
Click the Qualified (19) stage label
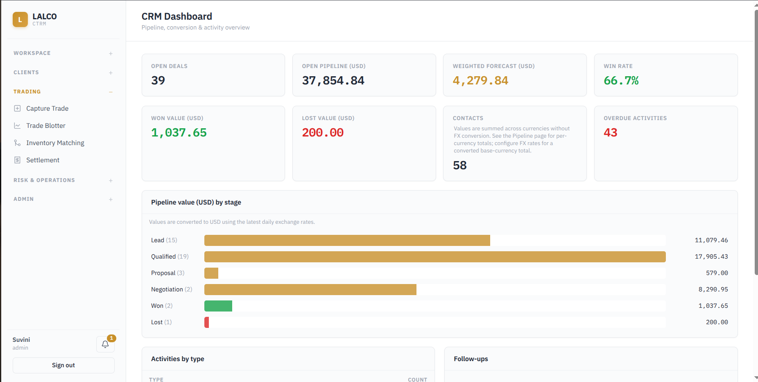point(170,257)
